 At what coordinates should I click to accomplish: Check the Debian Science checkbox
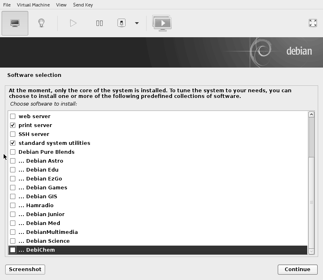tap(13, 241)
